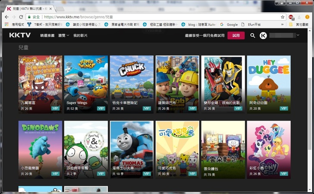Viewport: 314px width, 194px height.
Task: Open the Transformers 變形金剛 thumbnail
Action: click(x=223, y=84)
